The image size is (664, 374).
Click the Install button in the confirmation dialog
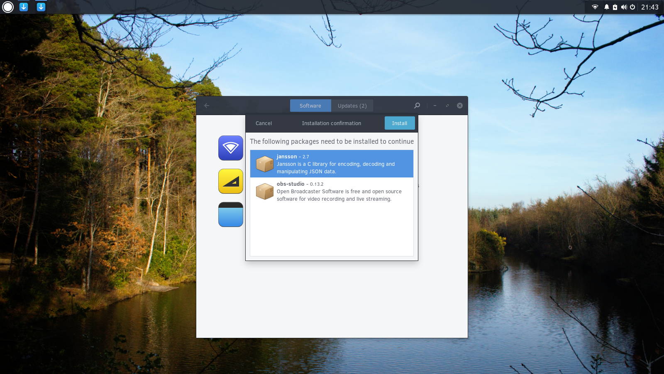[x=399, y=123]
